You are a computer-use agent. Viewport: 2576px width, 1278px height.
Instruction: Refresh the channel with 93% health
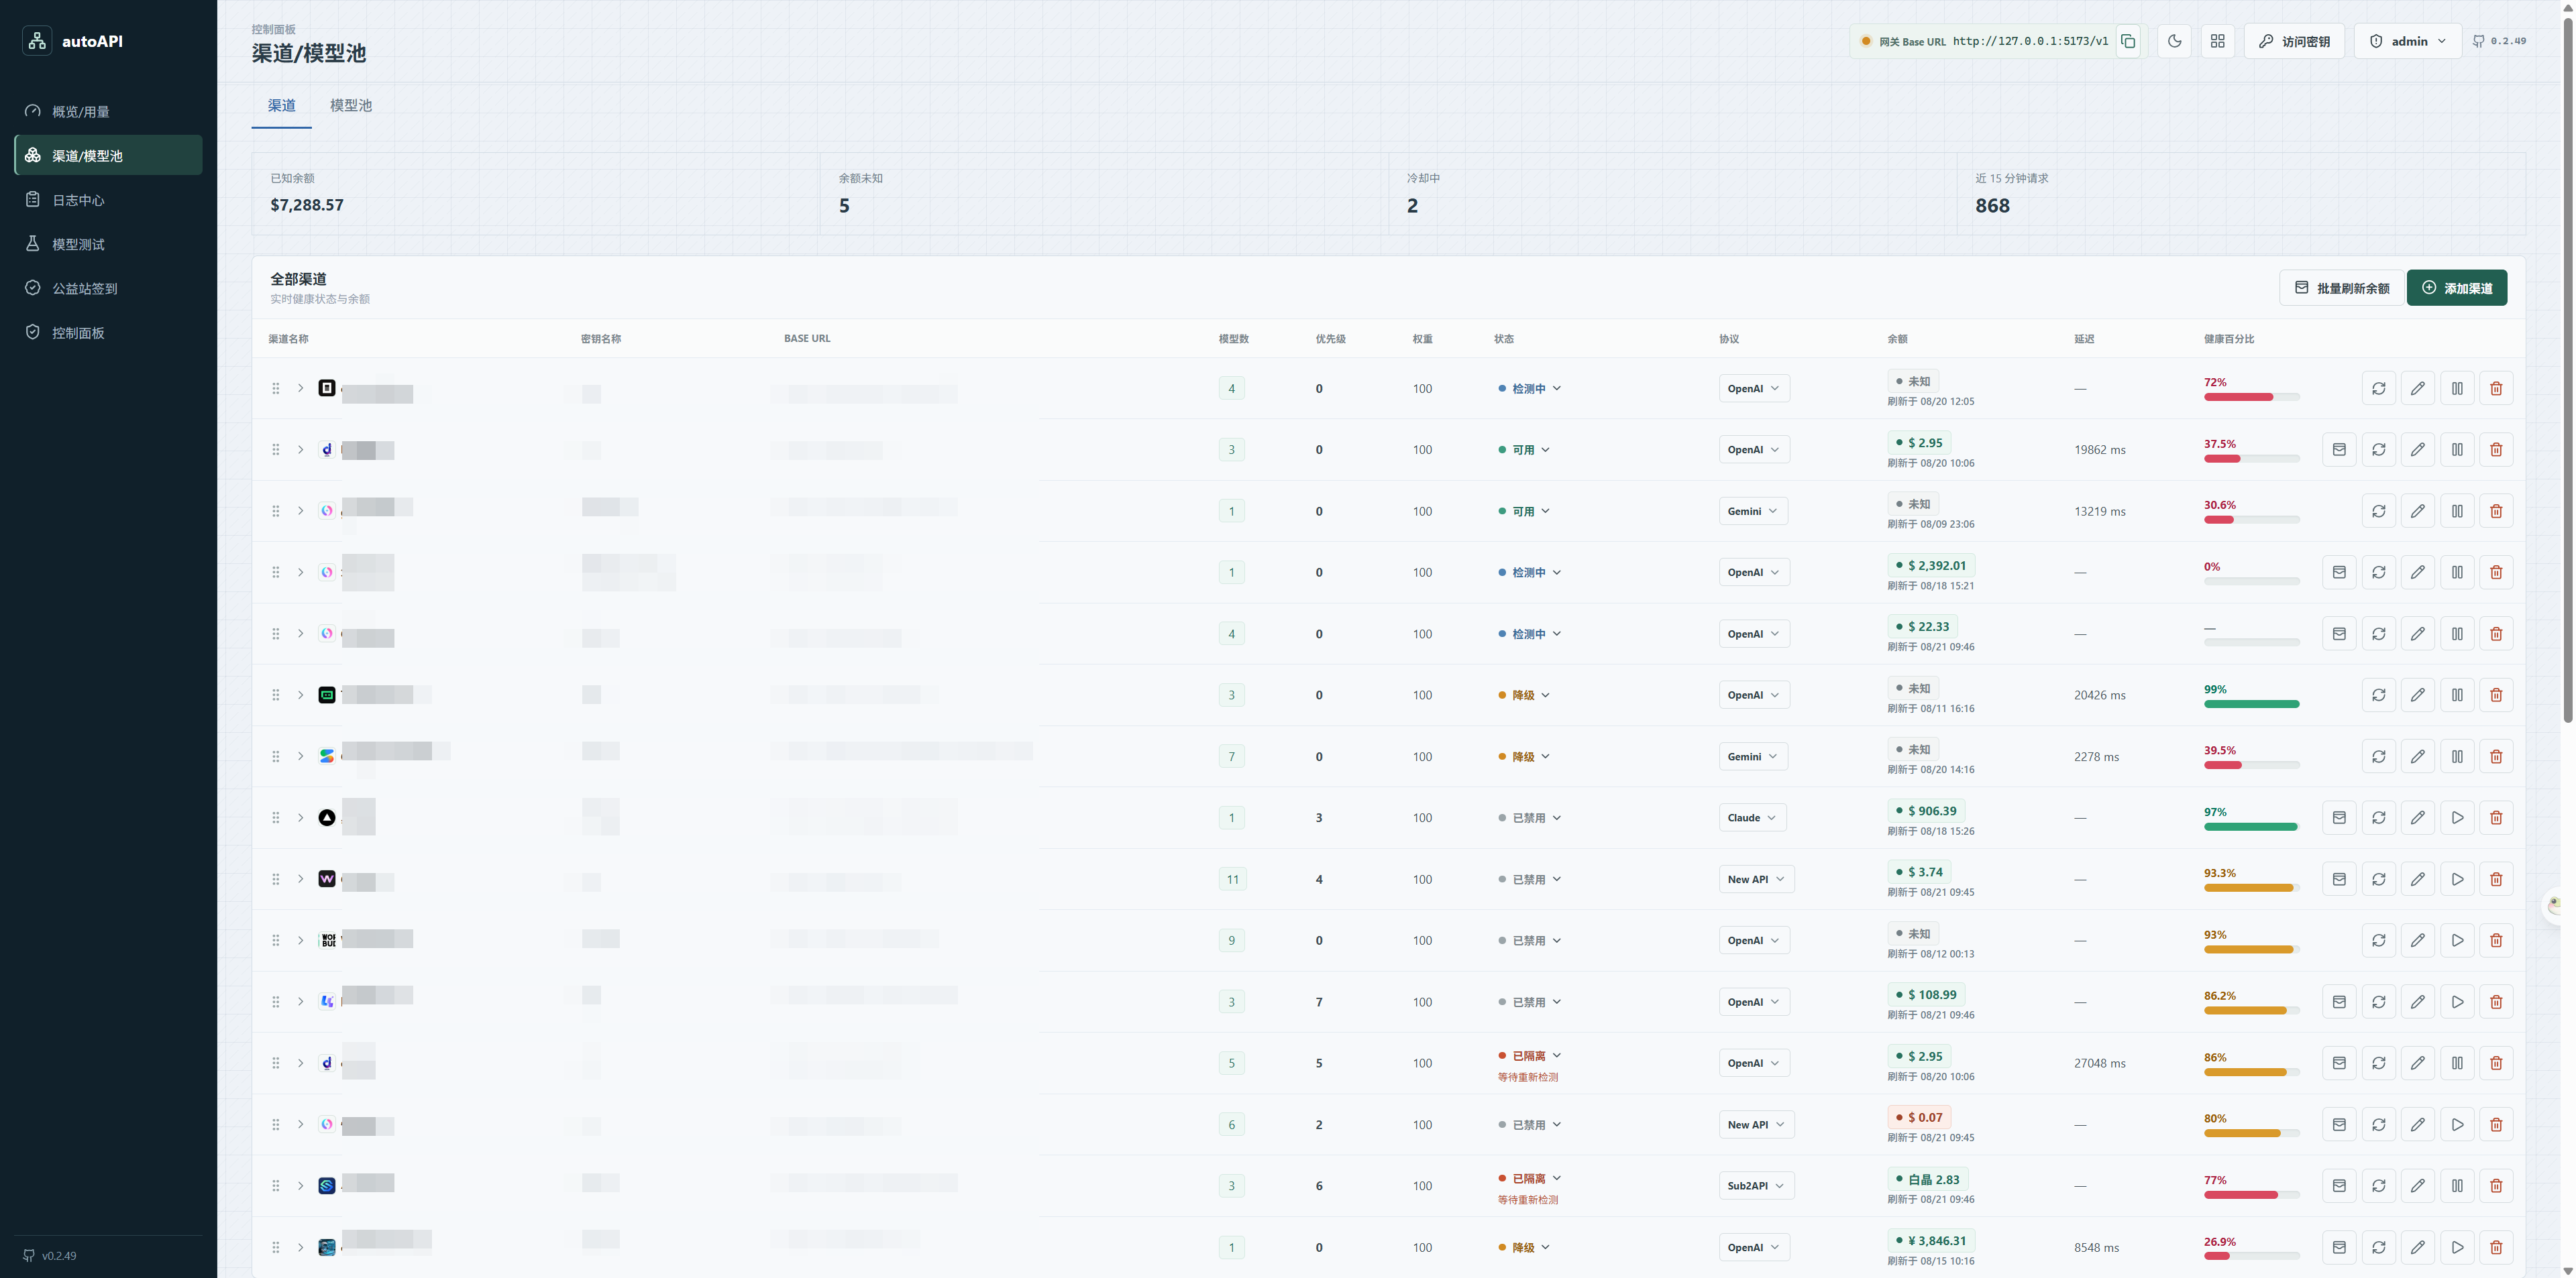point(2378,940)
